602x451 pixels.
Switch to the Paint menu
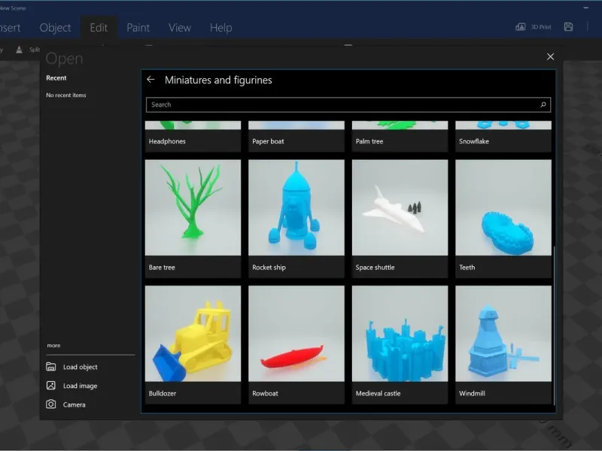coord(138,28)
